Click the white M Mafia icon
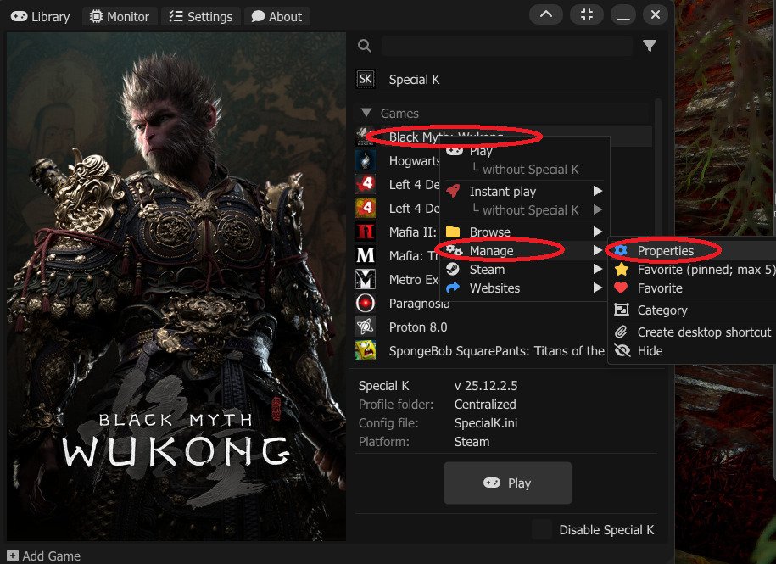This screenshot has width=776, height=564. point(366,255)
